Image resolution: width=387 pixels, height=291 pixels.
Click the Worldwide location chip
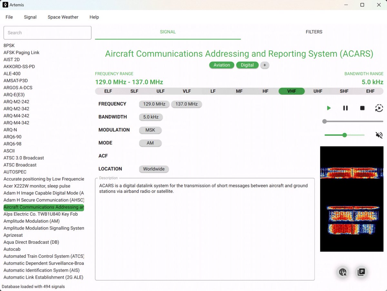154,169
